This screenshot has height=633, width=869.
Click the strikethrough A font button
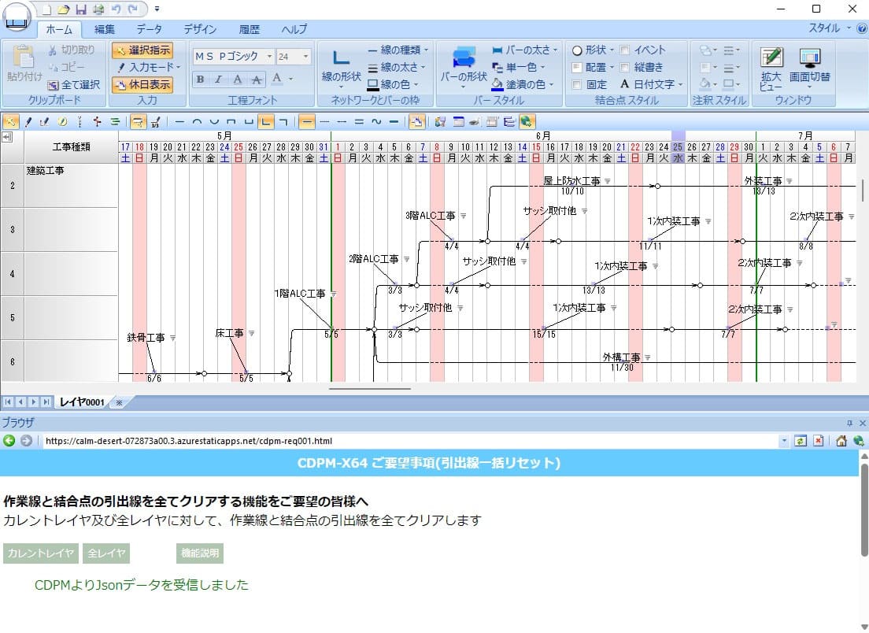point(256,80)
